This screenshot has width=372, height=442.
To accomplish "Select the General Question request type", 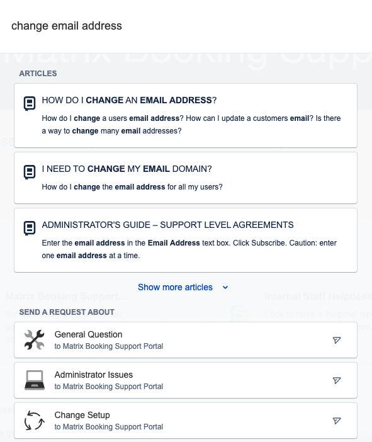I will [x=186, y=340].
